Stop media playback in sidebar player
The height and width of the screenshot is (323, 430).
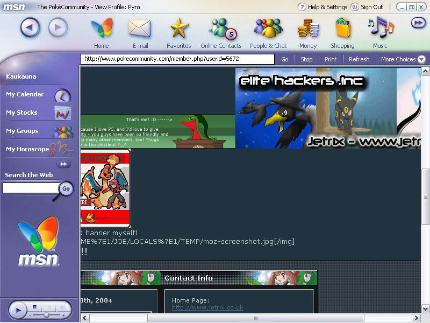tap(34, 307)
